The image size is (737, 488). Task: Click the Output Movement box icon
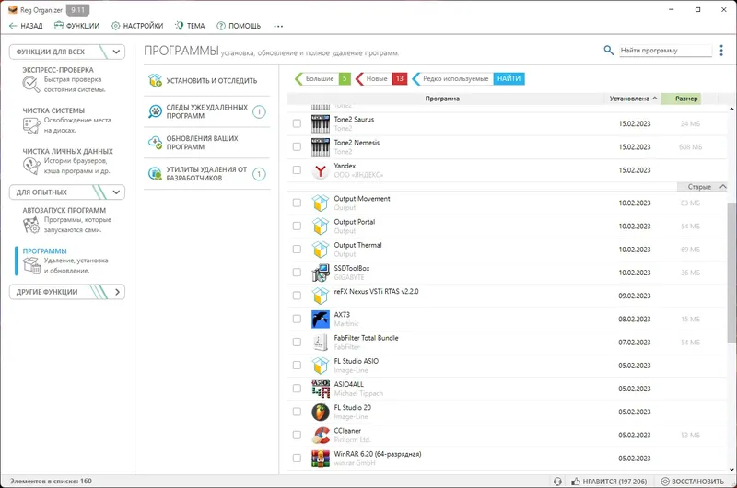321,203
